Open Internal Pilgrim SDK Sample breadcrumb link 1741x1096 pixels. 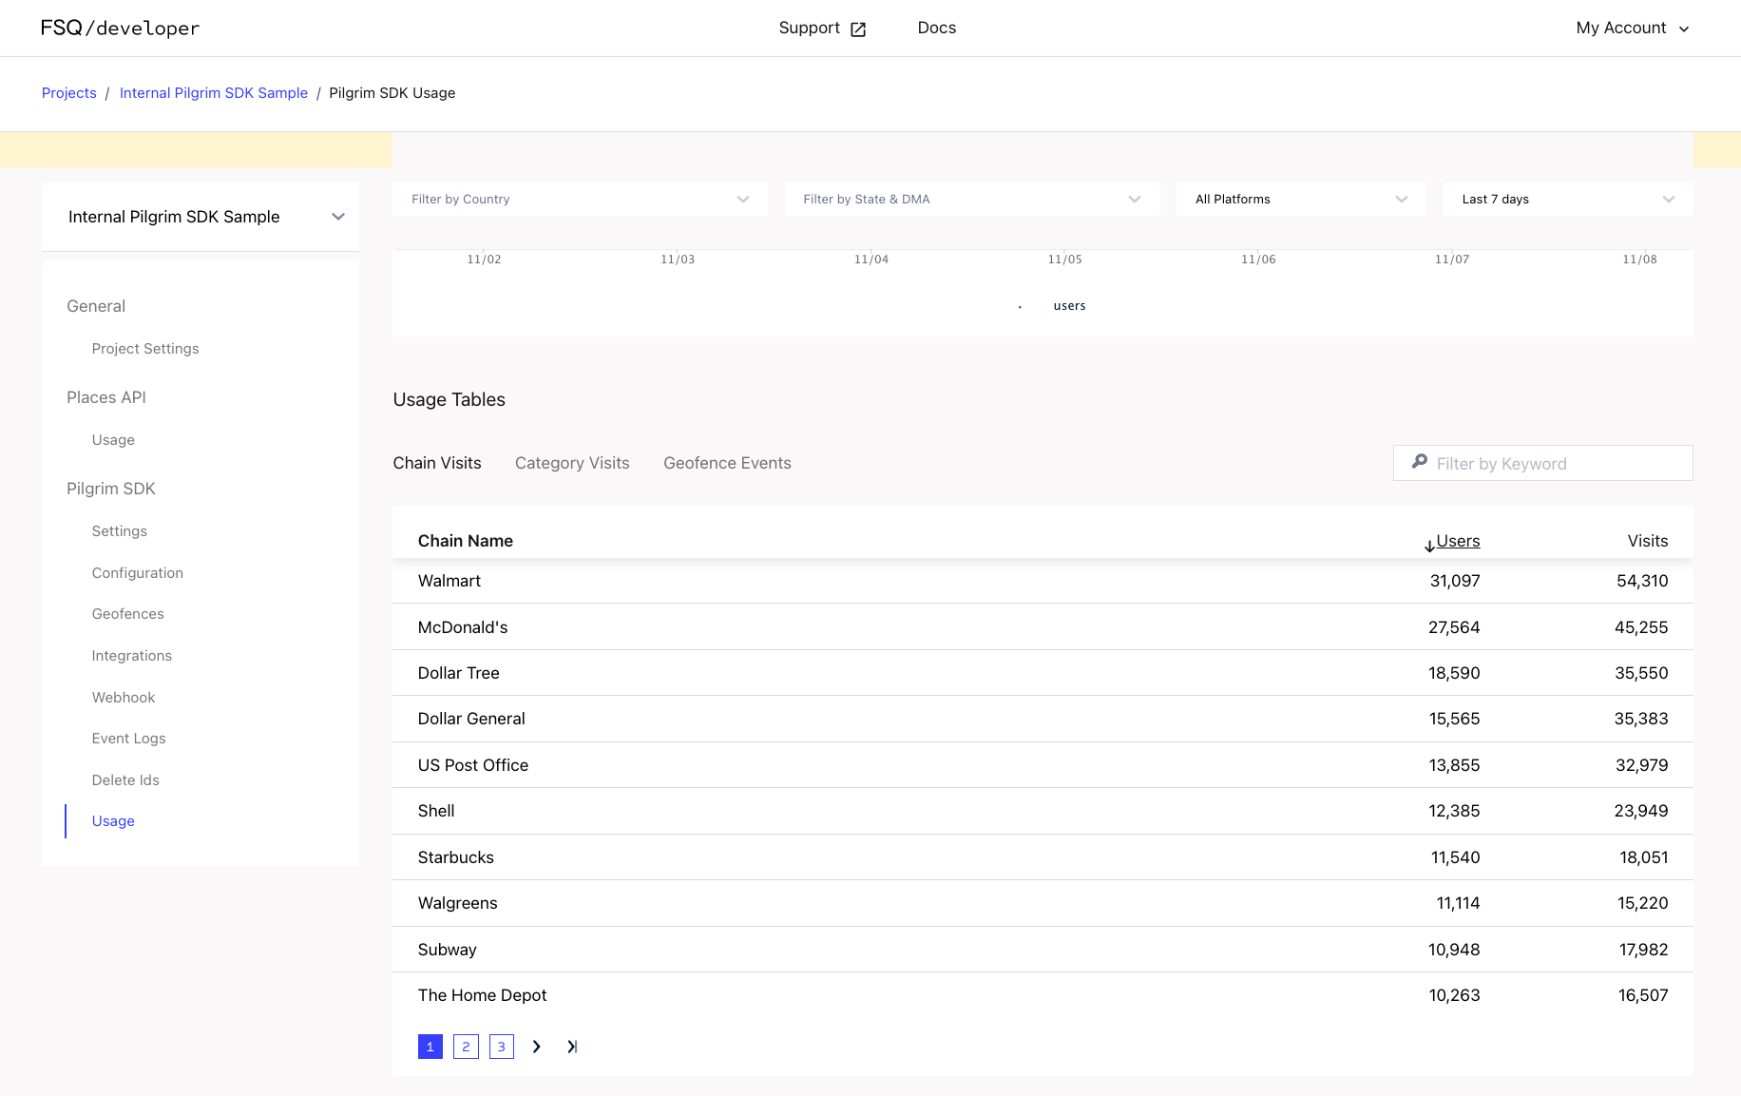214,93
